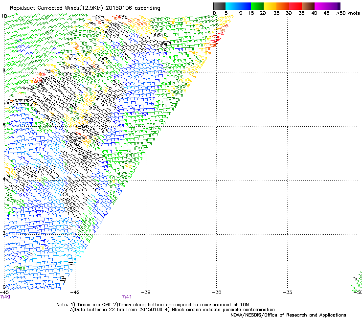Click longitude label '-33'
Image resolution: width=362 pixels, height=318 pixels.
coord(287,293)
